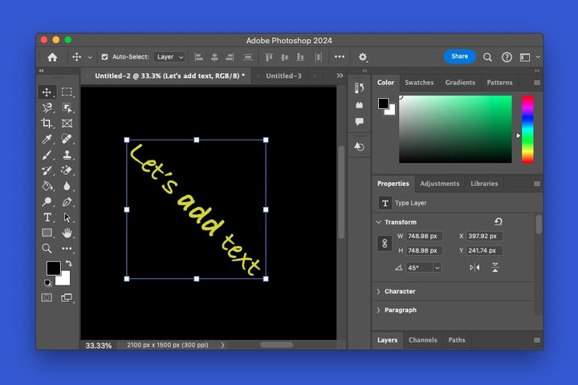Reset the transform values
The height and width of the screenshot is (385, 578).
499,221
